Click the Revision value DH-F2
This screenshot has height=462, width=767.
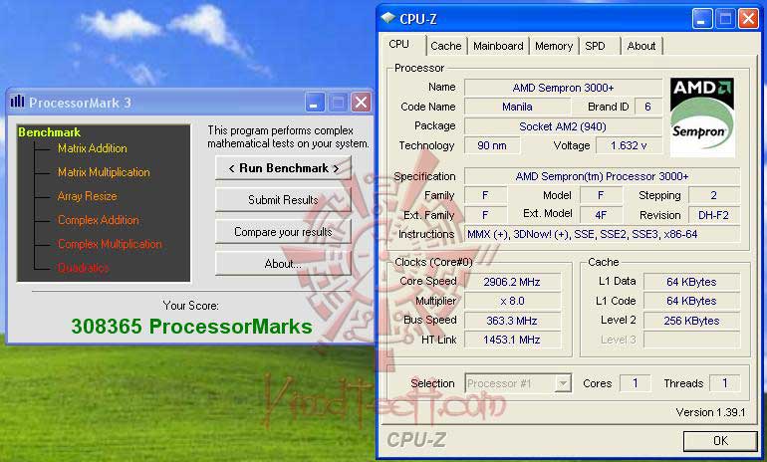tap(713, 215)
